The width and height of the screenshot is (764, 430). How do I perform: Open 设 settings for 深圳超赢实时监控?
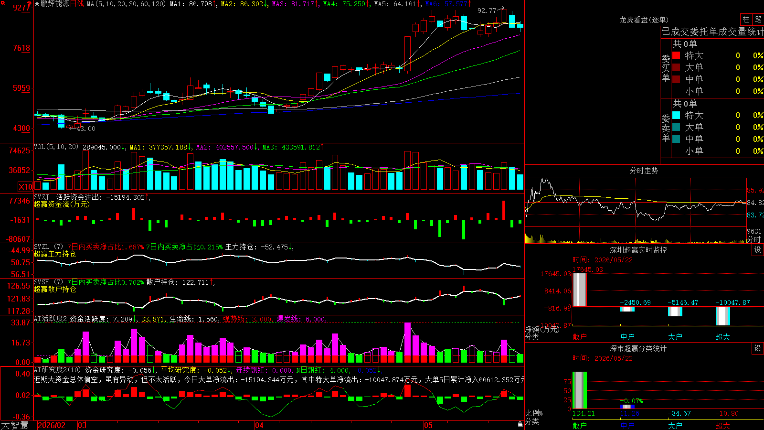(758, 250)
